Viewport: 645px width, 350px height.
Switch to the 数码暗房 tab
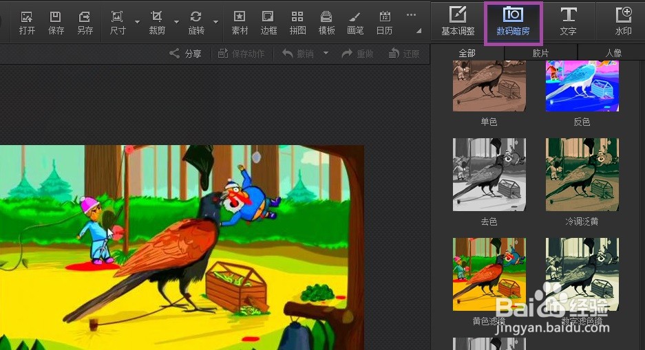513,23
